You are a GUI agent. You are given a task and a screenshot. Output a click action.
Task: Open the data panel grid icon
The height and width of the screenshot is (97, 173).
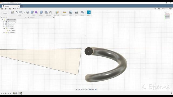coord(2,9)
